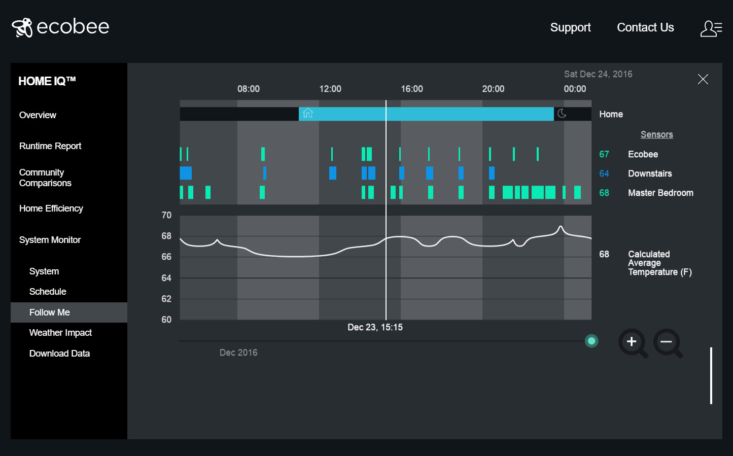Image resolution: width=733 pixels, height=456 pixels.
Task: Select the Follow Me sub-item
Action: click(69, 312)
